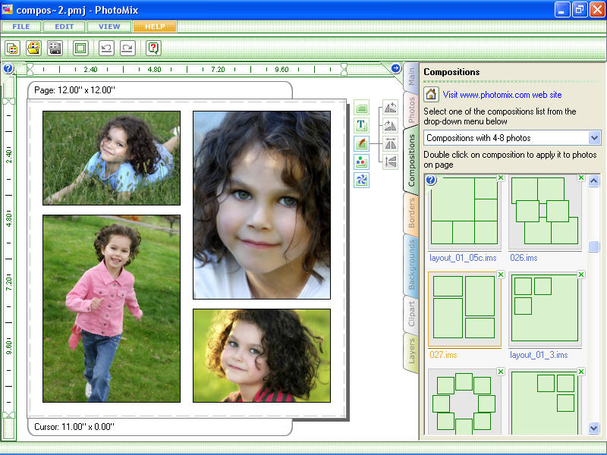Click the help icon on layout_01_05c thumbnail

point(431,180)
